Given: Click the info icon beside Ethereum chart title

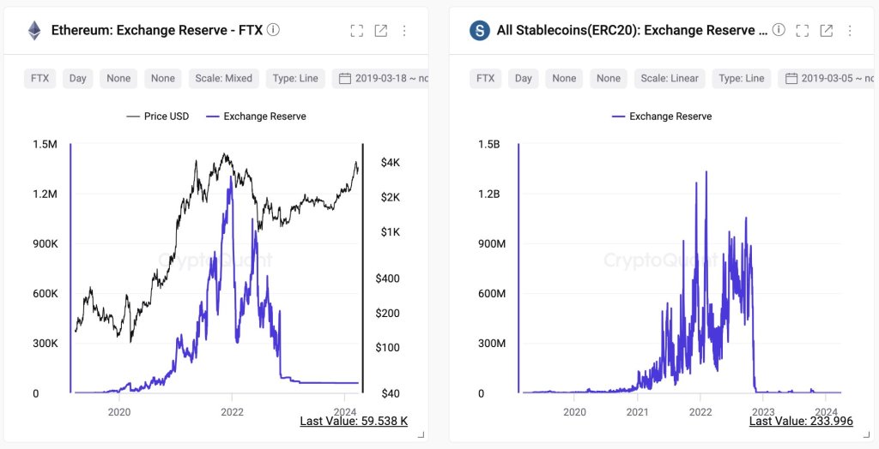Looking at the screenshot, I should tap(273, 30).
